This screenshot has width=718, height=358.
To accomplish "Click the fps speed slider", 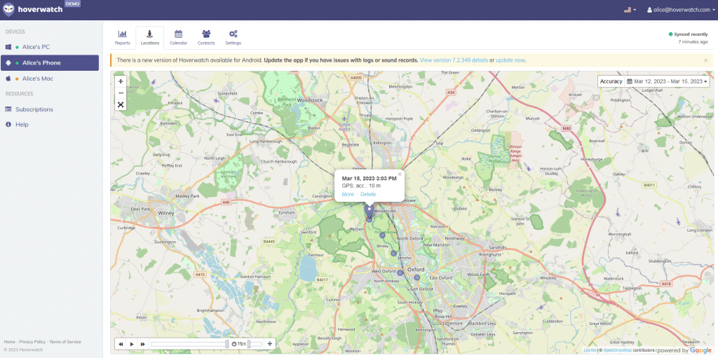I will (255, 344).
